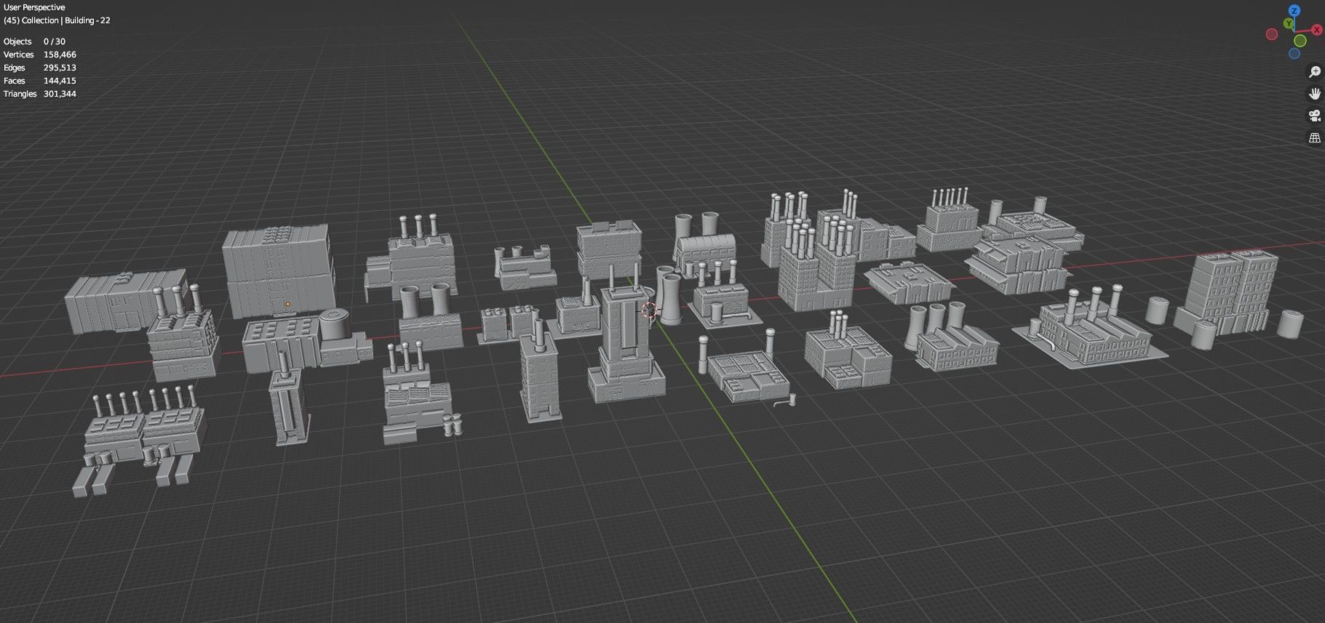This screenshot has width=1325, height=623.
Task: Toggle the camera view icon
Action: pos(1315,115)
